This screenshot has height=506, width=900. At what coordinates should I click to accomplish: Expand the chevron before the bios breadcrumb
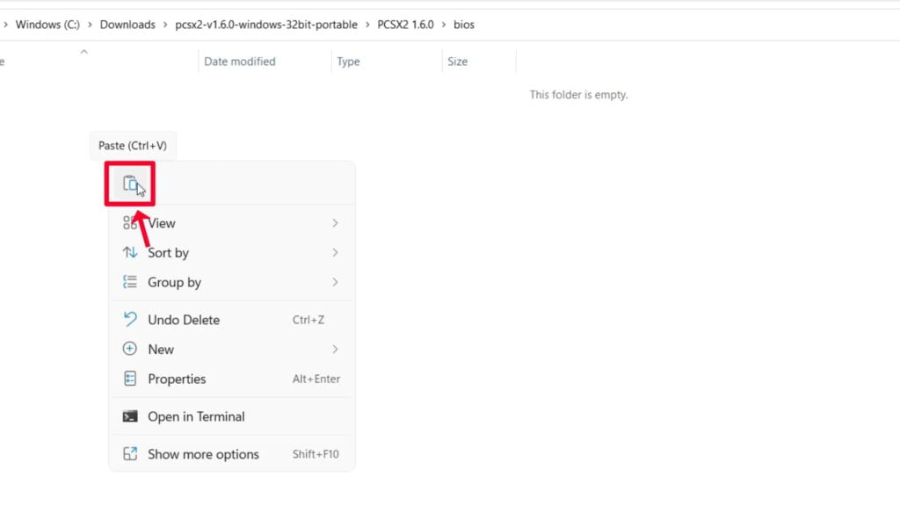click(444, 25)
